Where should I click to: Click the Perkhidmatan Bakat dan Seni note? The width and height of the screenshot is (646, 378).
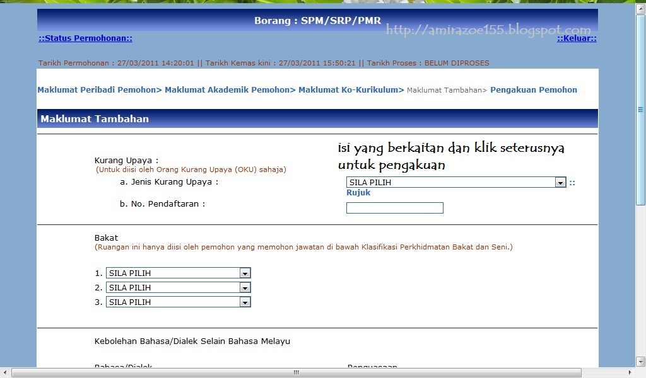303,247
